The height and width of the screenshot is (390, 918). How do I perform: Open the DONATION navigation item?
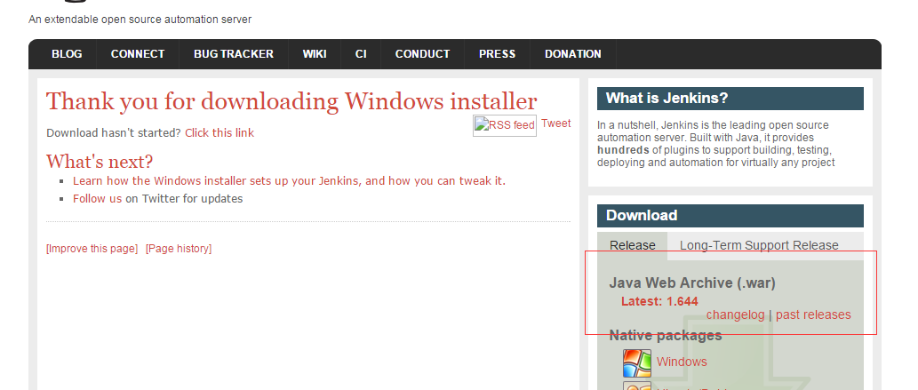572,54
